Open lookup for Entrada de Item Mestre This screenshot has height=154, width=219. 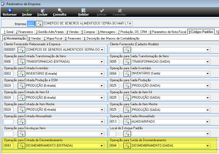[x=21, y=110]
